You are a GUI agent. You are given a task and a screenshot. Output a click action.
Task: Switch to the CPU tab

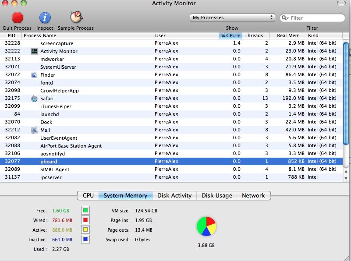tap(88, 195)
